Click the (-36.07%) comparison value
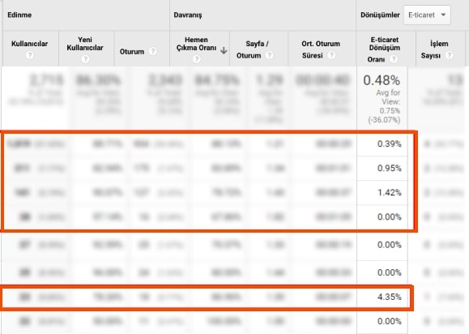469x334 pixels. (384, 120)
